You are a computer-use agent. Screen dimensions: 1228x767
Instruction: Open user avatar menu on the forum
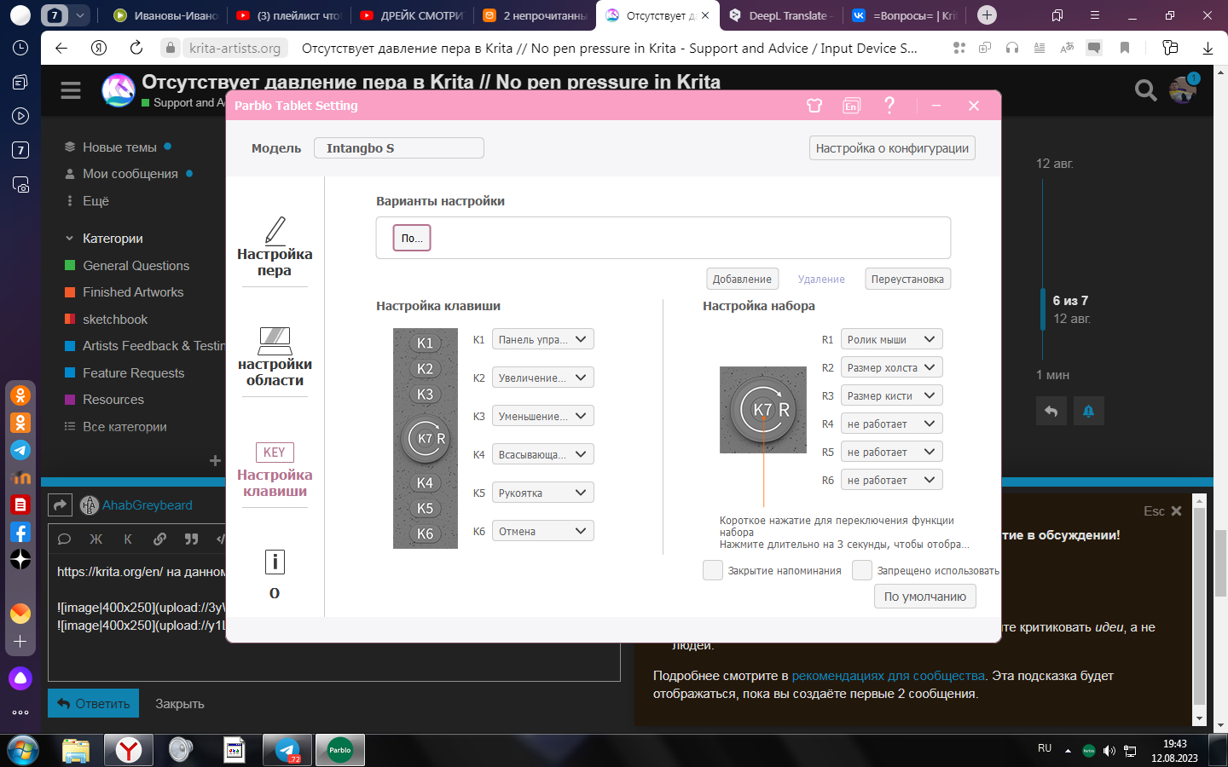click(1184, 89)
